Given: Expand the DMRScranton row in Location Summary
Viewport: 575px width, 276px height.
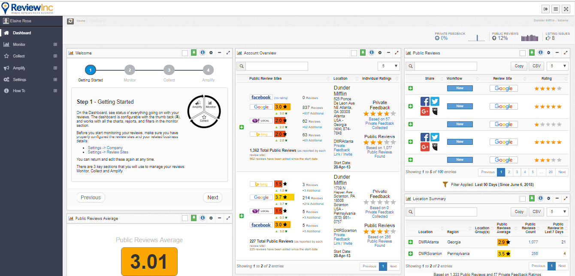Looking at the screenshot, I should (x=410, y=254).
